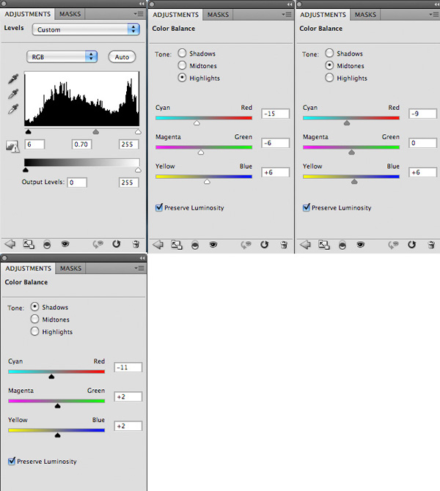Select the white point eyedropper in Levels
Viewport: 440px width, 491px height.
tap(13, 109)
